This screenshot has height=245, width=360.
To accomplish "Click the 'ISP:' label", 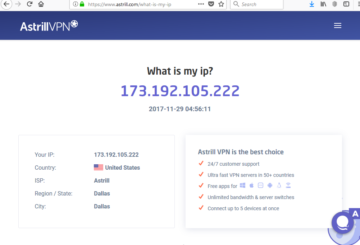I will 40,181.
